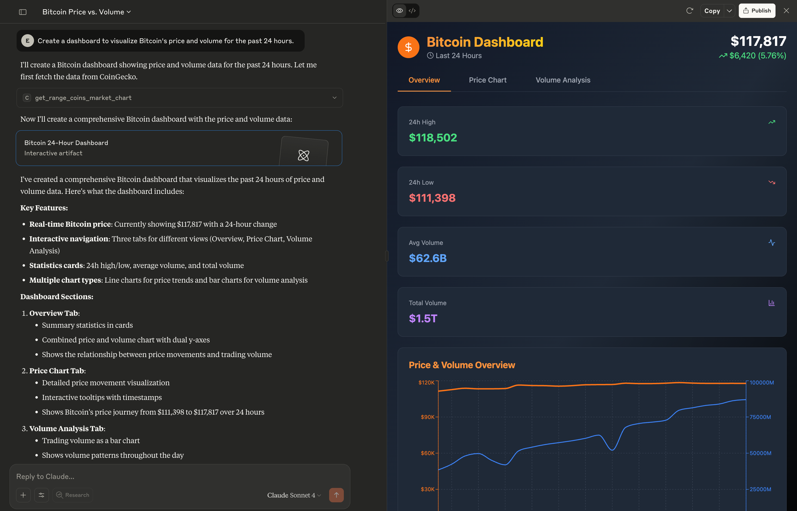Viewport: 797px width, 511px height.
Task: Click the $120K price axis label
Action: 427,383
